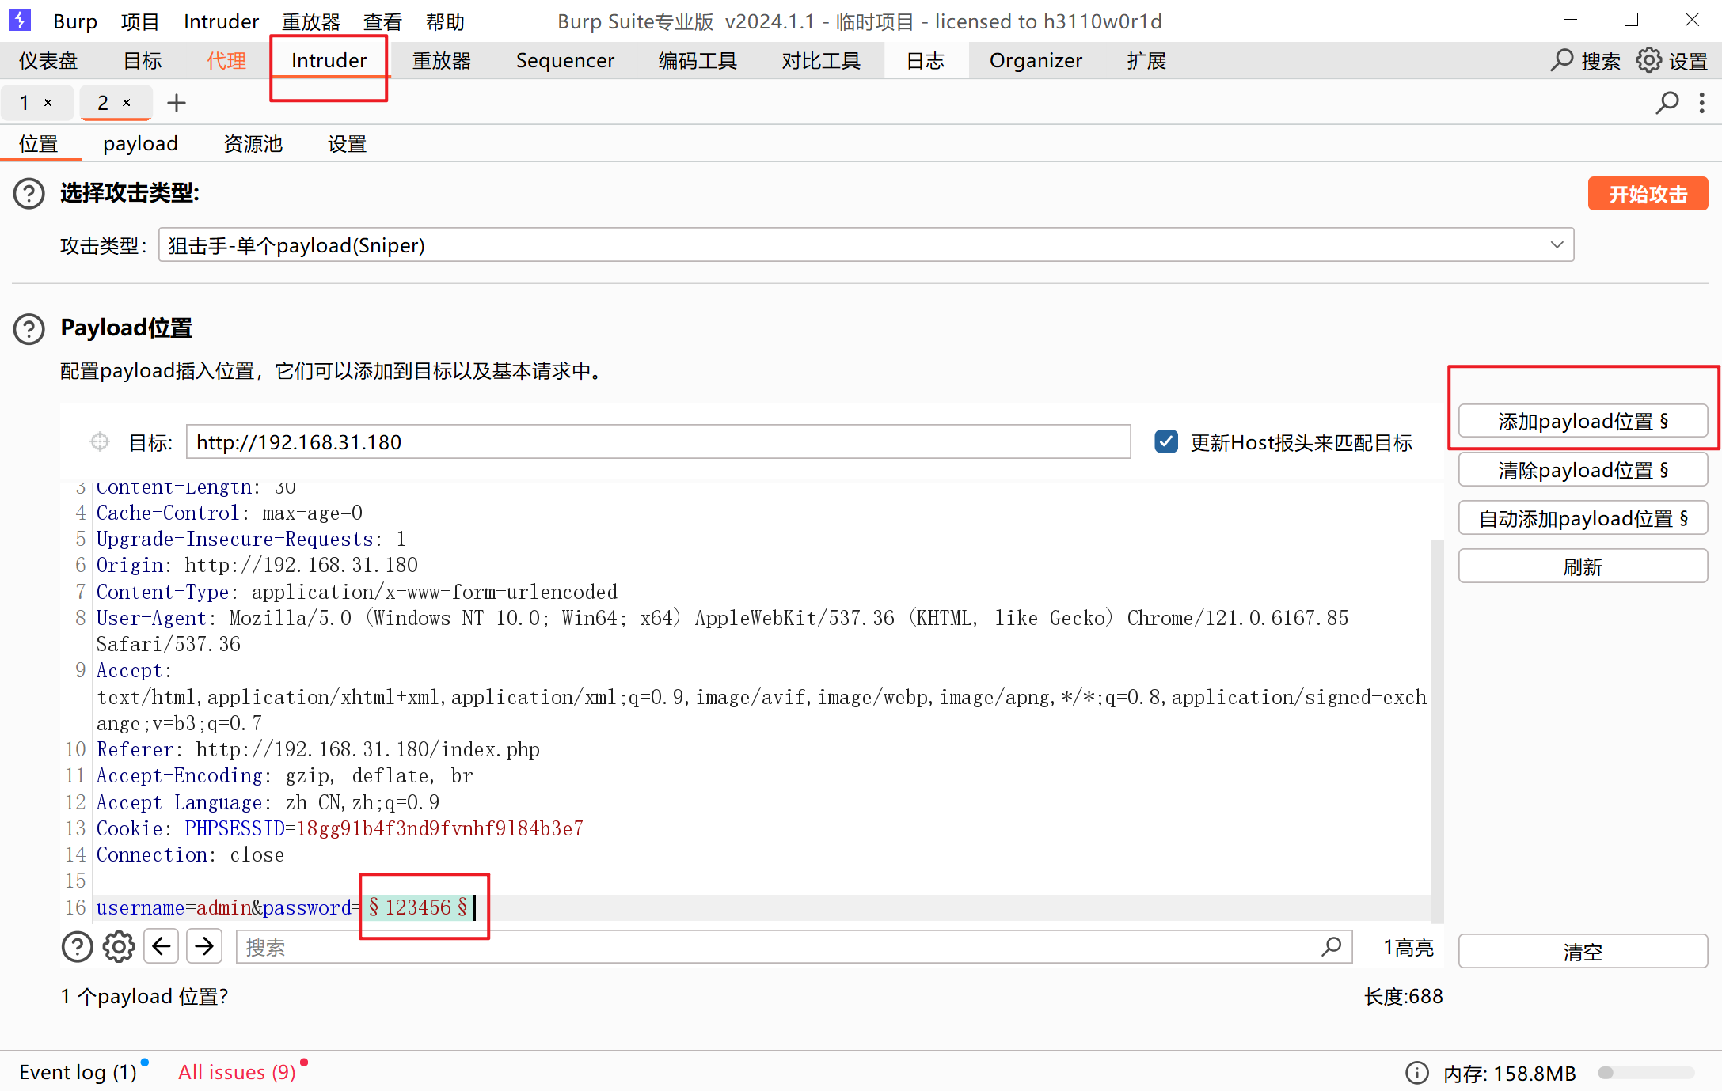Switch to the Sequencer tab
This screenshot has height=1091, width=1722.
pos(565,61)
